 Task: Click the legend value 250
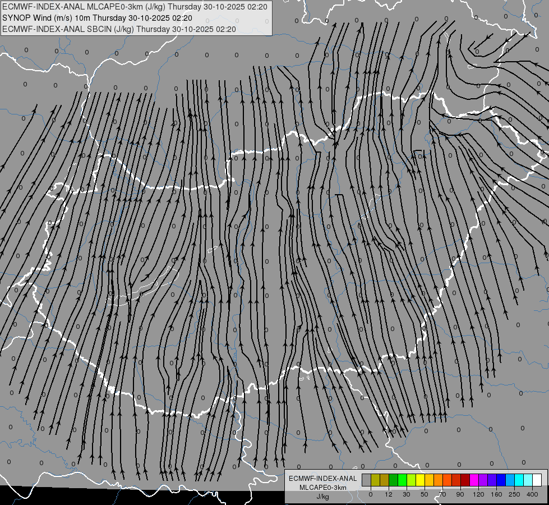pyautogui.click(x=514, y=494)
